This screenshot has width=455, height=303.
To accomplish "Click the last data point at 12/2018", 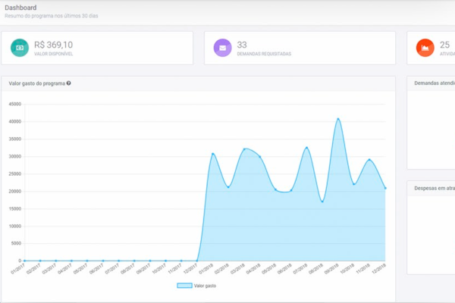I will click(385, 188).
